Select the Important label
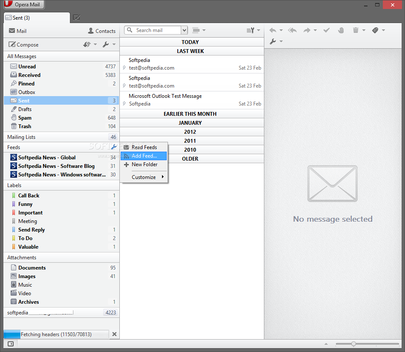Screen dimensions: 405x352 pyautogui.click(x=61, y=212)
